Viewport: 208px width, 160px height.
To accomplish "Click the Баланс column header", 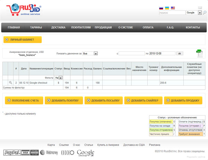I will click(x=97, y=69).
